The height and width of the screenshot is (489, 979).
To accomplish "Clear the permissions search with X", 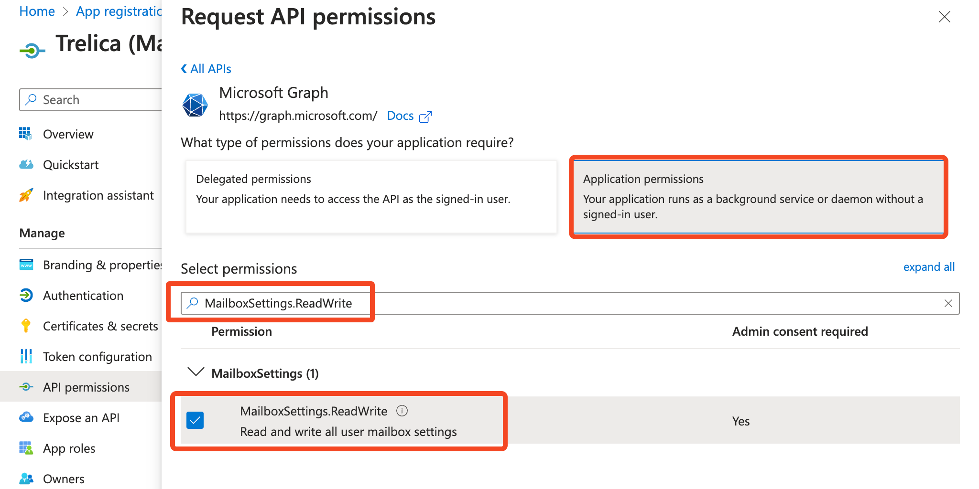I will click(948, 303).
